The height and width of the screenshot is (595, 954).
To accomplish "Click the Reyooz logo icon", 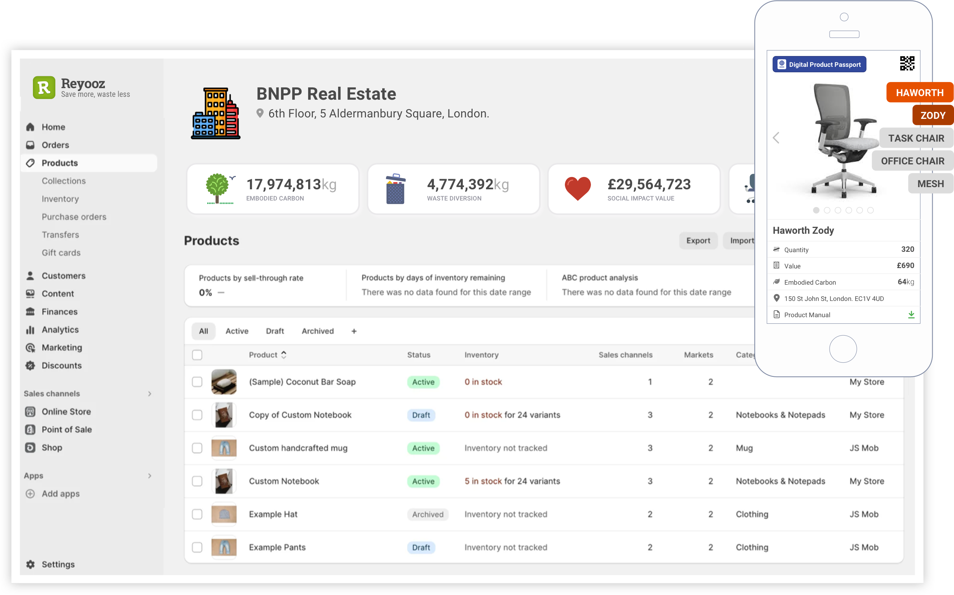I will pos(44,87).
